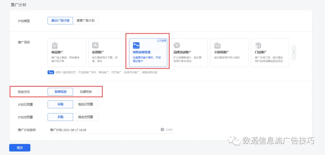
Task: Select the 商品推广 goal card
Action: click(x=67, y=52)
